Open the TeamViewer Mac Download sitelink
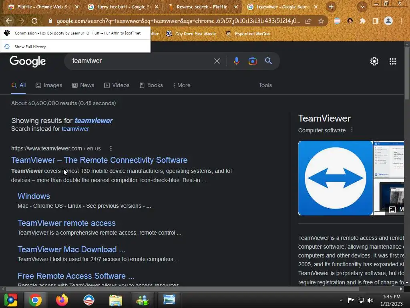 tap(71, 249)
